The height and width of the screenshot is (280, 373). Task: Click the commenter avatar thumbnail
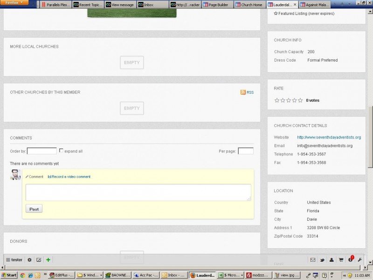coord(15,175)
